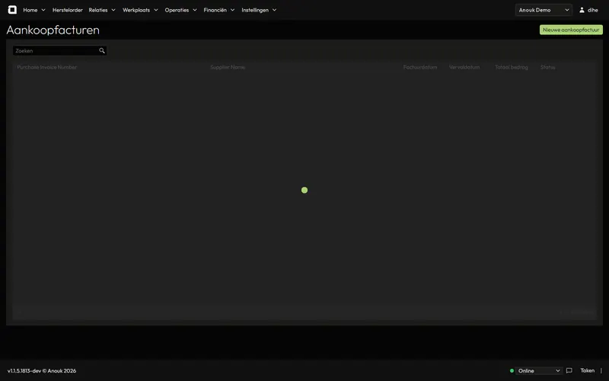
Task: Open the Financiën menu
Action: coord(215,10)
